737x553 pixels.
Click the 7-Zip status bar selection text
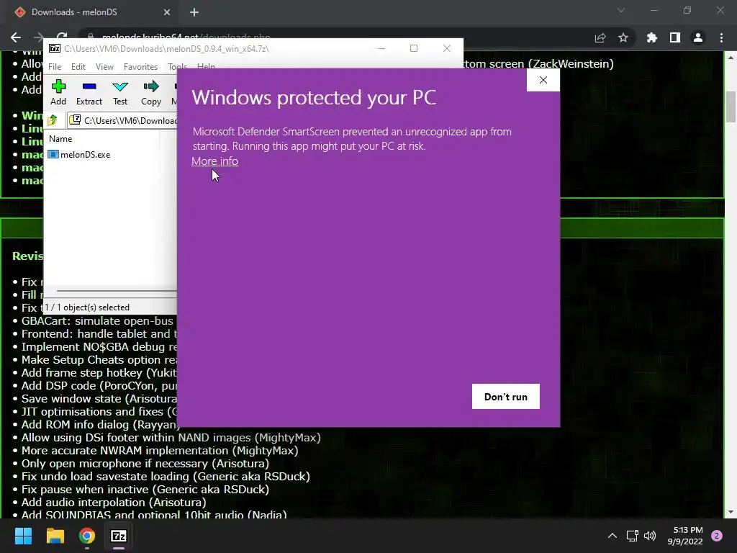[x=87, y=307]
